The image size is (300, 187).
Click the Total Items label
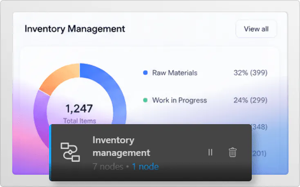80,121
